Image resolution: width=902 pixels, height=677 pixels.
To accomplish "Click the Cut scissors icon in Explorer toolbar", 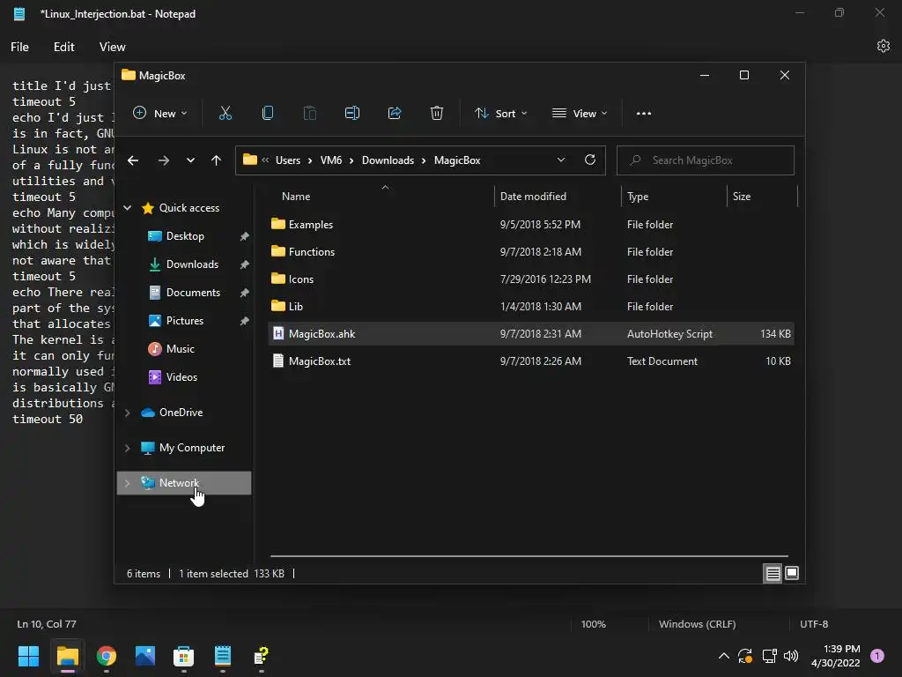I will coord(225,114).
